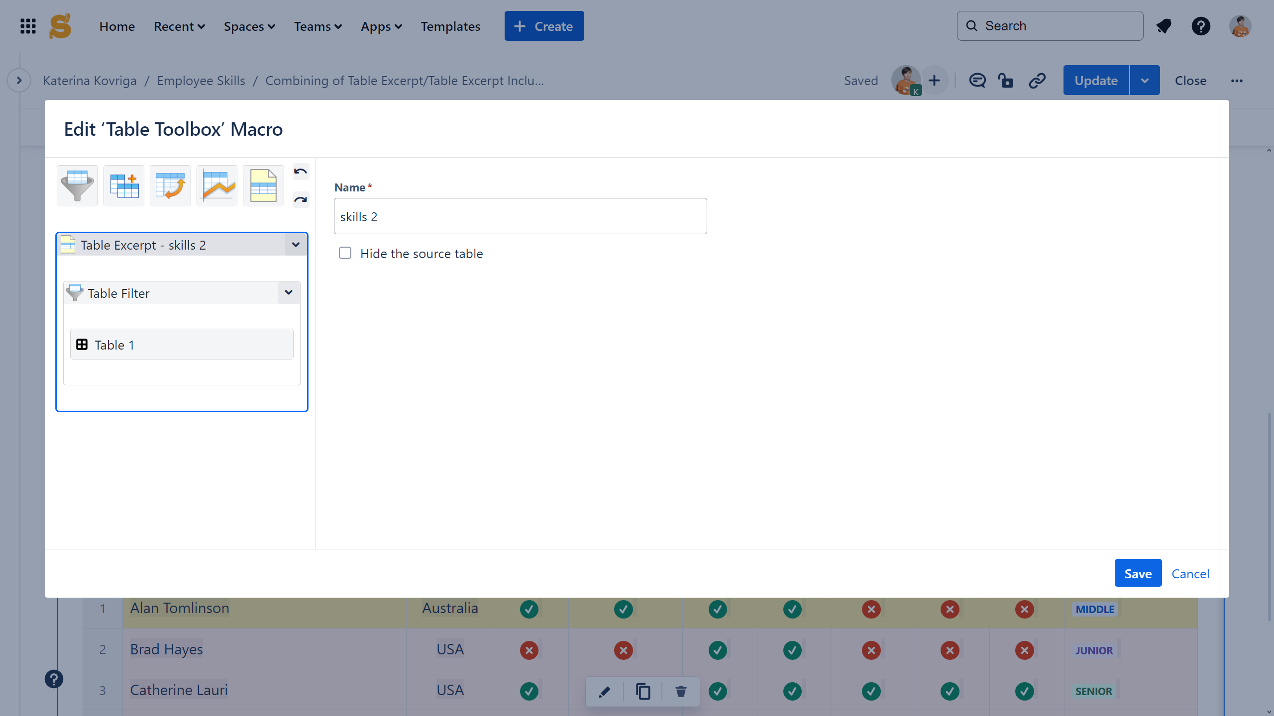Expand the left sidebar chevron
This screenshot has width=1274, height=716.
(19, 81)
